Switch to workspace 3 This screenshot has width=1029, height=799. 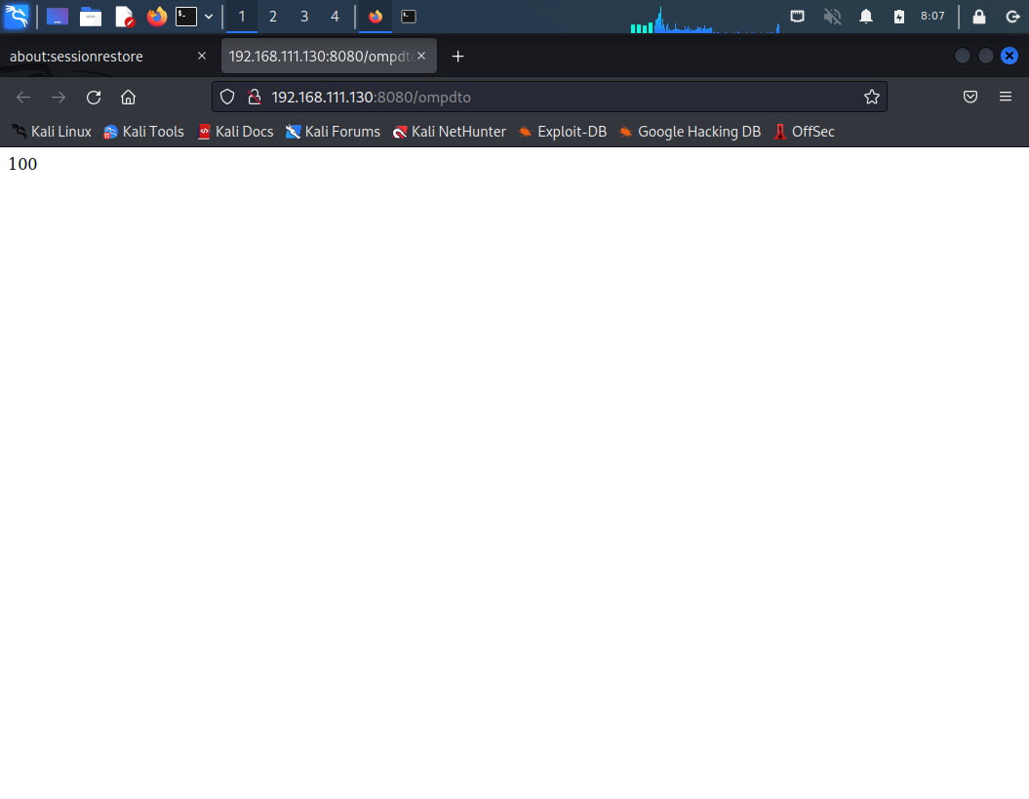(303, 16)
